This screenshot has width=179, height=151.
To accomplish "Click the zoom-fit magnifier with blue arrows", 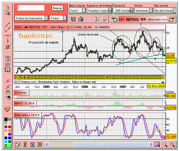I will coord(157,144).
